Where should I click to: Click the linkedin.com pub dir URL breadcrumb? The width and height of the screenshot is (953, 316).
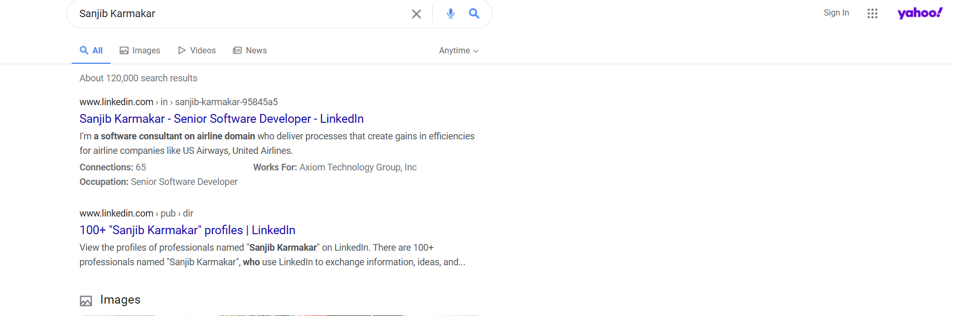[136, 213]
